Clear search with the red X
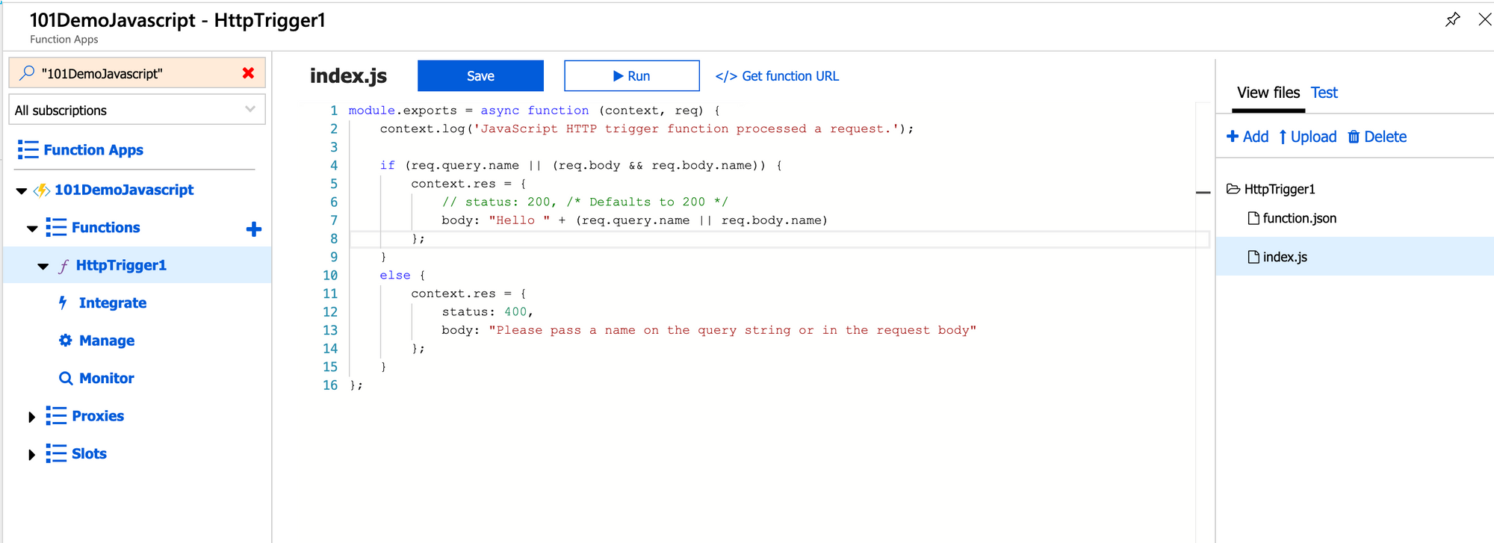 click(248, 73)
